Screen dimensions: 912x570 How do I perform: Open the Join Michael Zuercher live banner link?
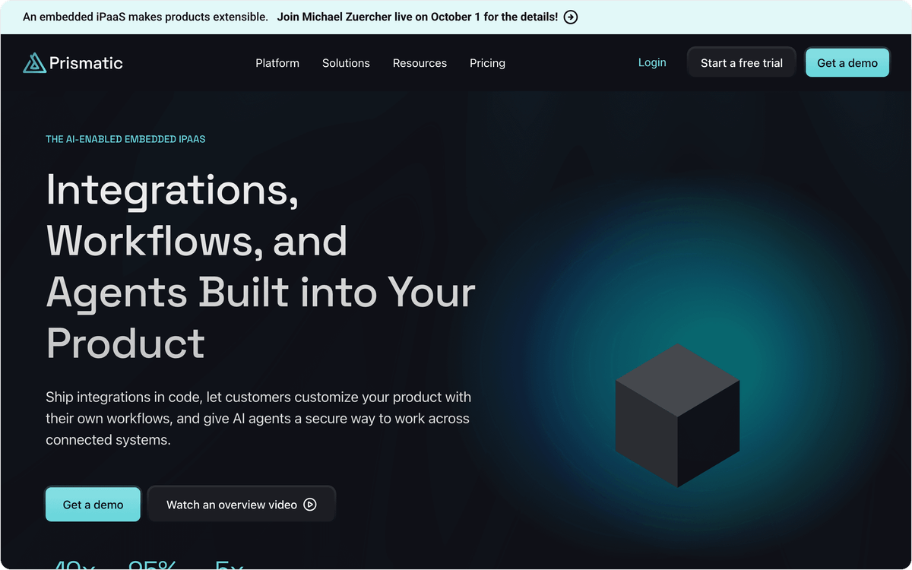point(427,17)
